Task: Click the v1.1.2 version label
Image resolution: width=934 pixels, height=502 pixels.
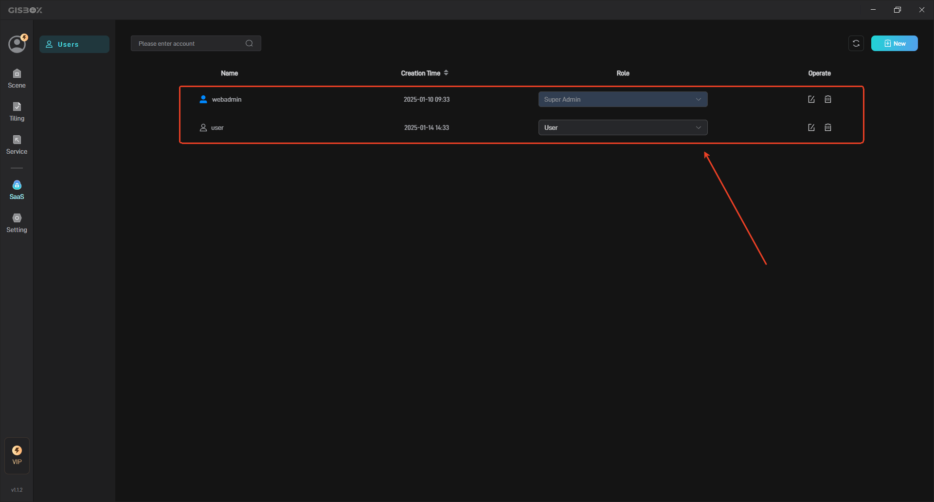Action: coord(17,490)
